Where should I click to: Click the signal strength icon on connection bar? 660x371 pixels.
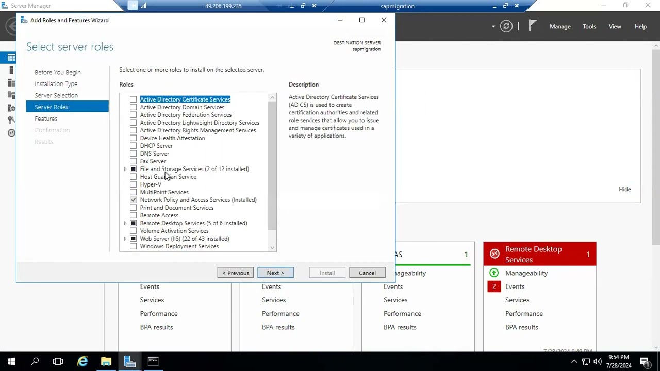(x=144, y=6)
